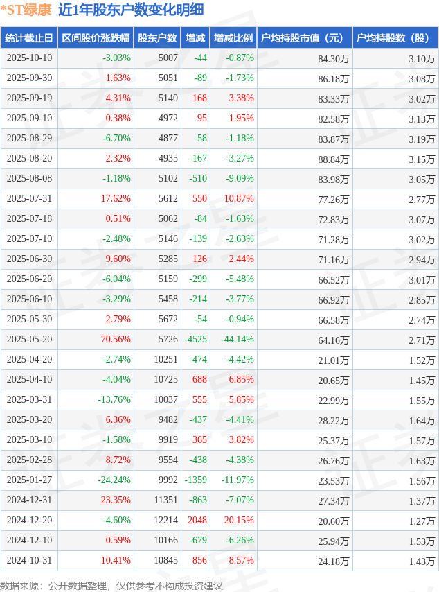Click the 户均持股数（股） column header
This screenshot has width=439, height=592.
pos(395,38)
